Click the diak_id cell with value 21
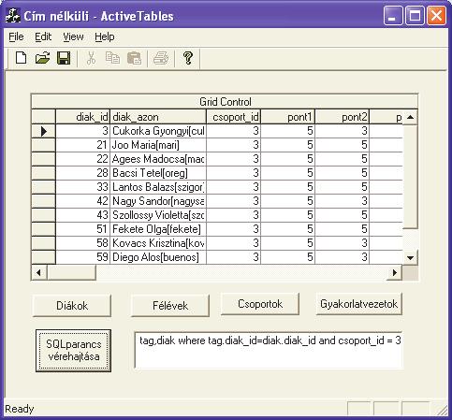This screenshot has height=420, width=452. pos(82,145)
